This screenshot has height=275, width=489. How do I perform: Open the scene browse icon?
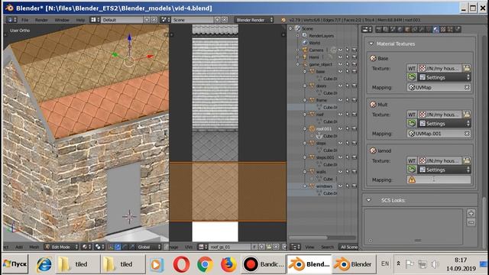click(x=165, y=20)
